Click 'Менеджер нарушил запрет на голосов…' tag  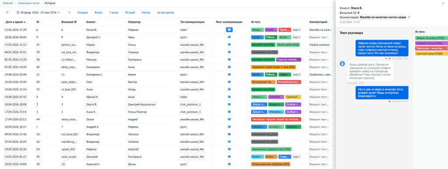276,119
